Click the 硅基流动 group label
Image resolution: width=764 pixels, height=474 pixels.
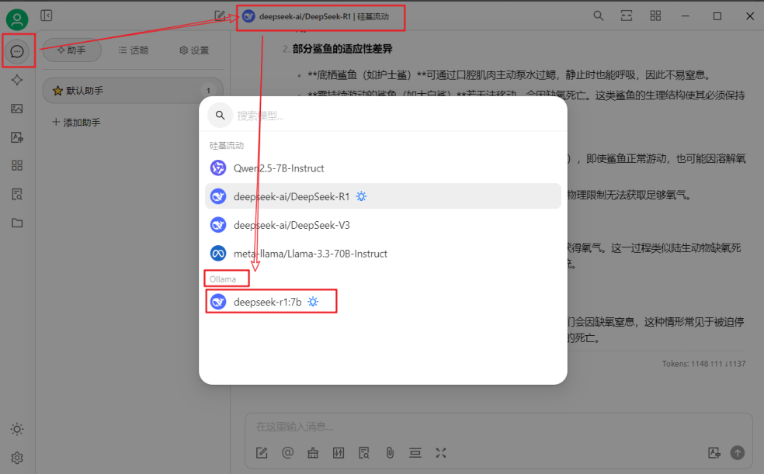(x=227, y=146)
